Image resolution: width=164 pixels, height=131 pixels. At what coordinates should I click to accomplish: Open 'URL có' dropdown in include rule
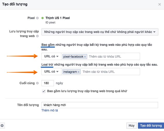coord(51,56)
